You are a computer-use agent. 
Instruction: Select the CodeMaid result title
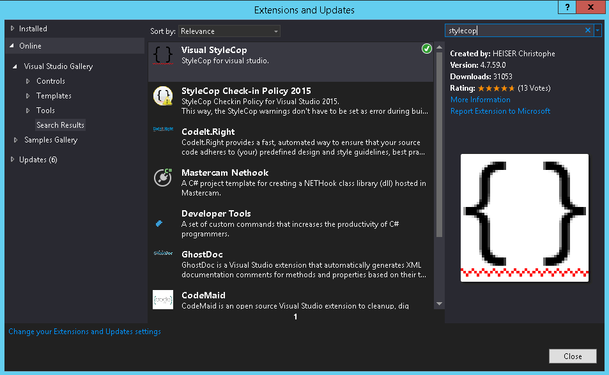pos(203,295)
